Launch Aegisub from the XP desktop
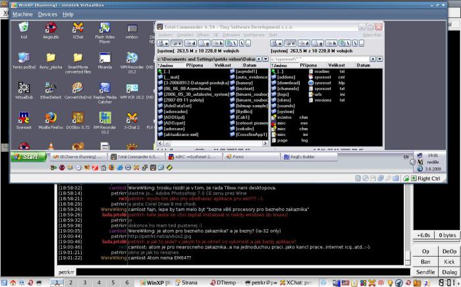This screenshot has width=461, height=287. [x=51, y=30]
